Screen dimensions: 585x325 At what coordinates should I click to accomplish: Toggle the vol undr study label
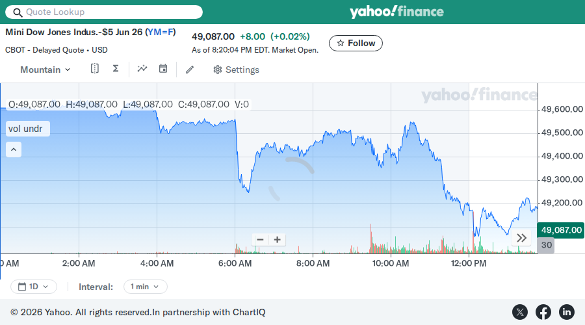[27, 129]
